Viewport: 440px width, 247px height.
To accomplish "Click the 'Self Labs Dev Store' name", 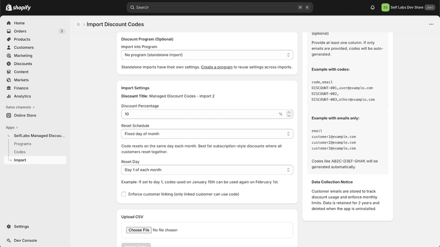I will point(407,7).
